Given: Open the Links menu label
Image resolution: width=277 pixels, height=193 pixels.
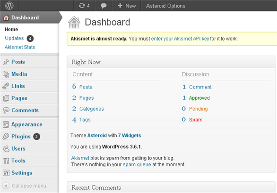Looking at the screenshot, I should 18,86.
